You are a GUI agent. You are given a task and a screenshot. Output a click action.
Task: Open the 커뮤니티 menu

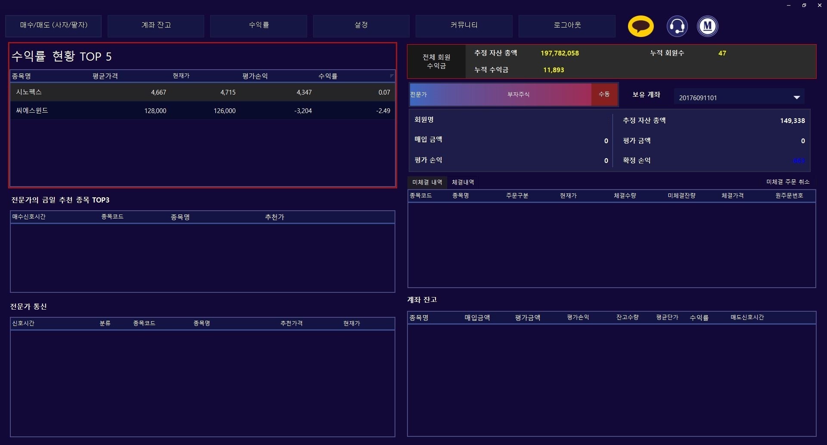coord(464,25)
